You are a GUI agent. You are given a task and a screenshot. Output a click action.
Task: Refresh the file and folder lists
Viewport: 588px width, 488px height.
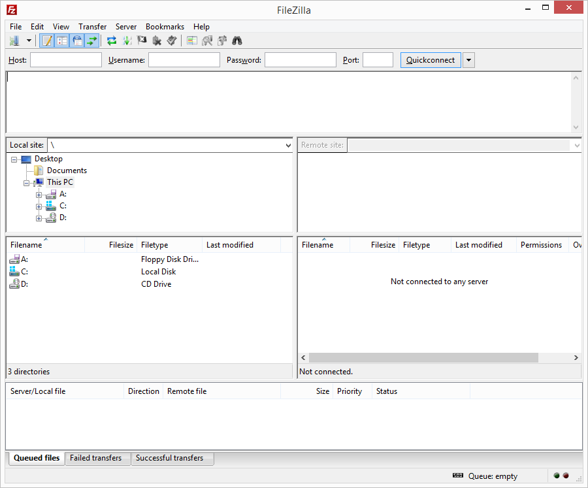pos(111,41)
